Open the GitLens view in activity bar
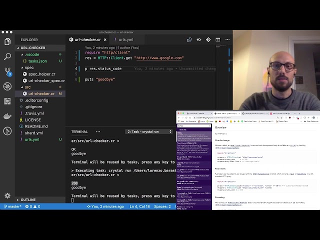The height and width of the screenshot is (240, 320). pyautogui.click(x=7, y=131)
